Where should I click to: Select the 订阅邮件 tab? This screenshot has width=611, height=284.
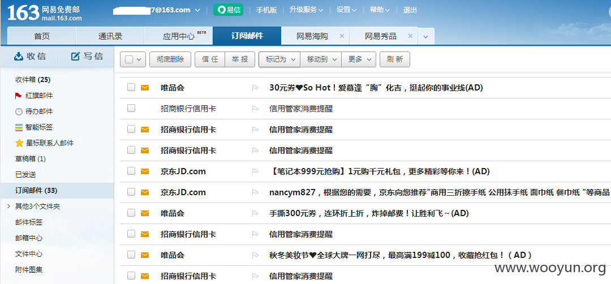tap(247, 36)
